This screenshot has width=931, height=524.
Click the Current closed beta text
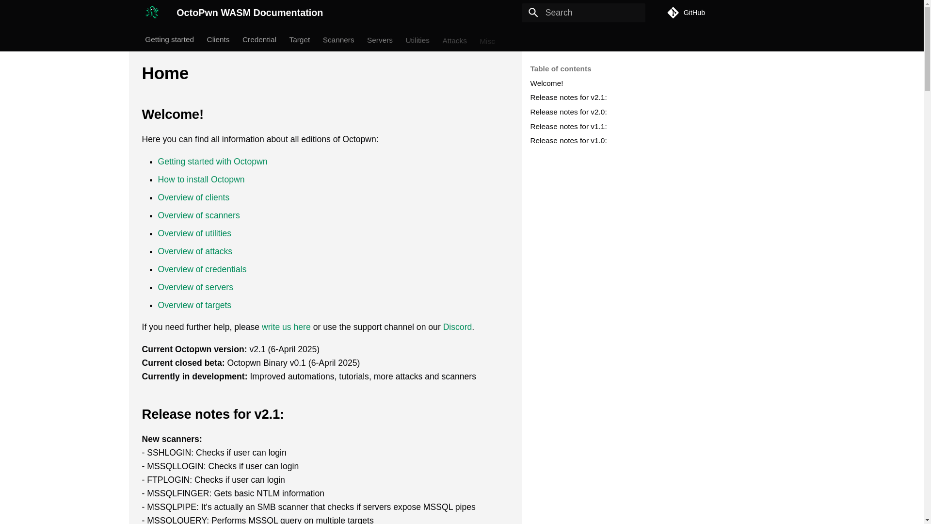pyautogui.click(x=251, y=363)
